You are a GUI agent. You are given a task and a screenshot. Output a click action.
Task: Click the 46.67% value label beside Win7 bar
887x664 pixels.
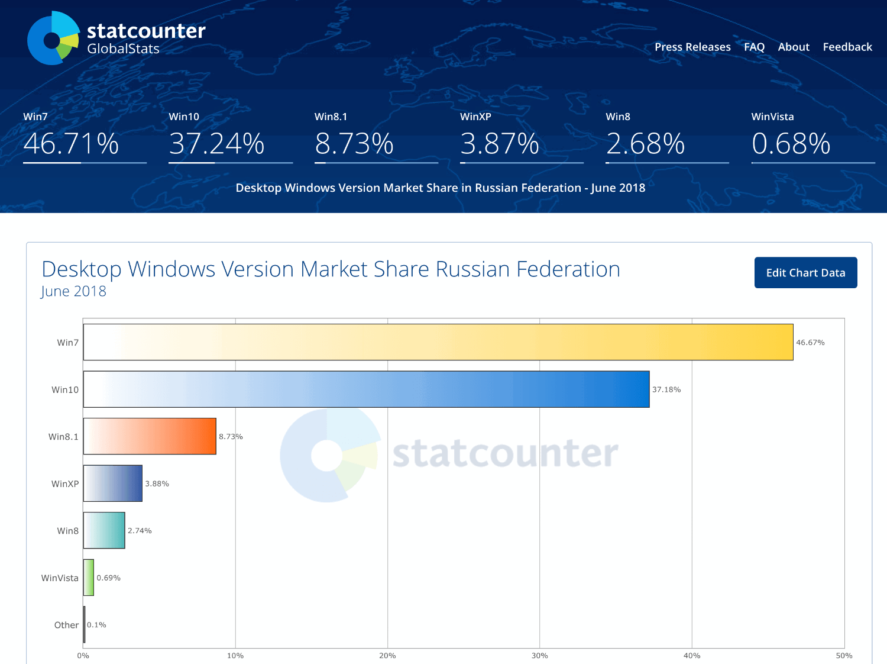810,342
